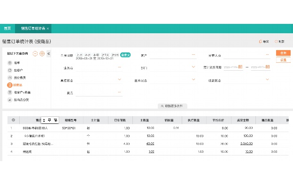Viewport: 293px width, 185px height.
Task: Switch to the 销售订单统计表 tab
Action: (33, 29)
